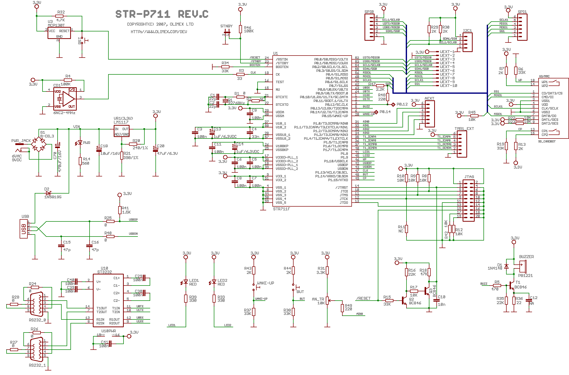Select the R32 4.7K resistor
Image resolution: width=569 pixels, height=375 pixels.
pos(59,16)
